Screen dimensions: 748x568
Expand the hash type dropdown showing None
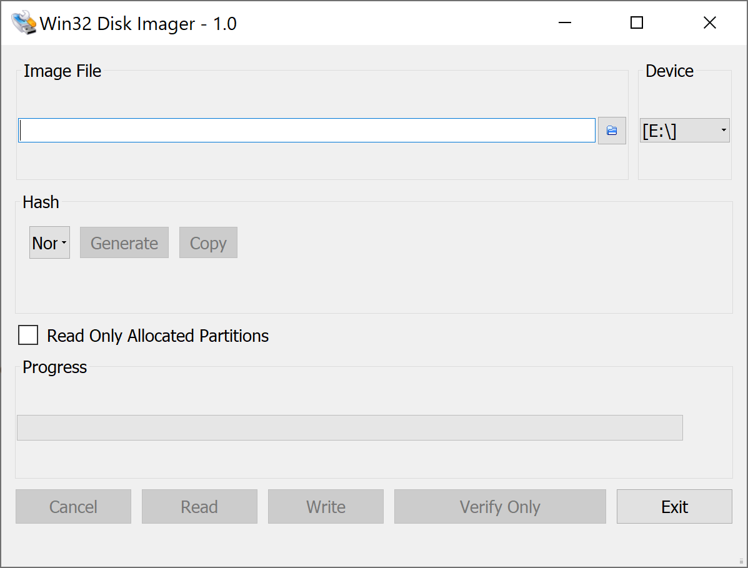(x=49, y=242)
